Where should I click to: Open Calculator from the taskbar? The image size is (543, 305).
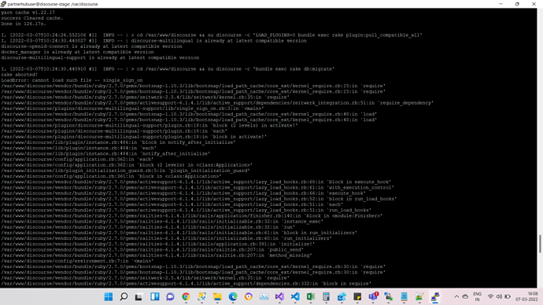pyautogui.click(x=327, y=296)
